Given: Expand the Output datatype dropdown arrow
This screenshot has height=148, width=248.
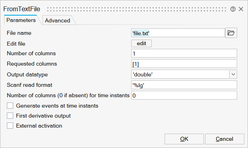Looking at the screenshot, I should click(x=233, y=74).
